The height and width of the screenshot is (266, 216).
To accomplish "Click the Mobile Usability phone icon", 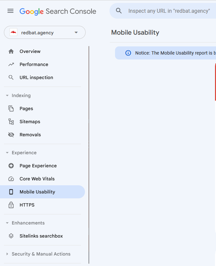I will click(11, 192).
